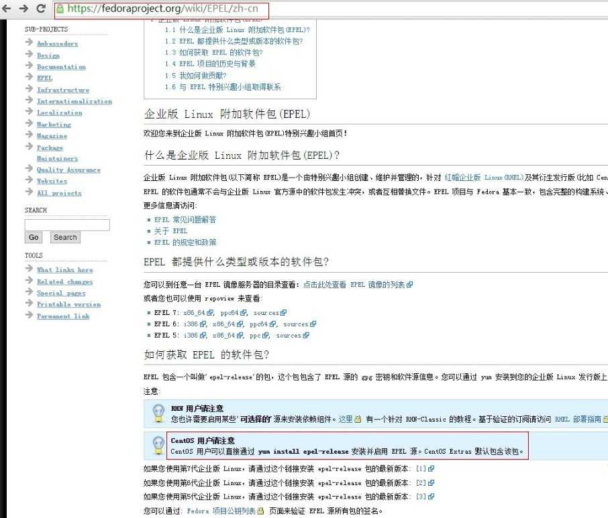This screenshot has width=608, height=518.
Task: Open the Infrastructure sidebar link
Action: (63, 90)
